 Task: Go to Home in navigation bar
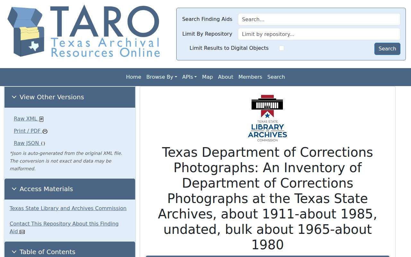coord(134,77)
